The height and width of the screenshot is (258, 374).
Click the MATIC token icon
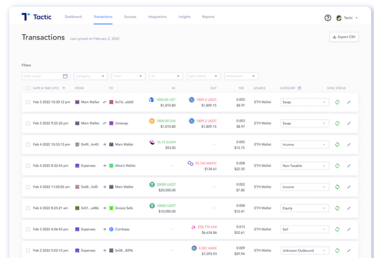pyautogui.click(x=190, y=163)
